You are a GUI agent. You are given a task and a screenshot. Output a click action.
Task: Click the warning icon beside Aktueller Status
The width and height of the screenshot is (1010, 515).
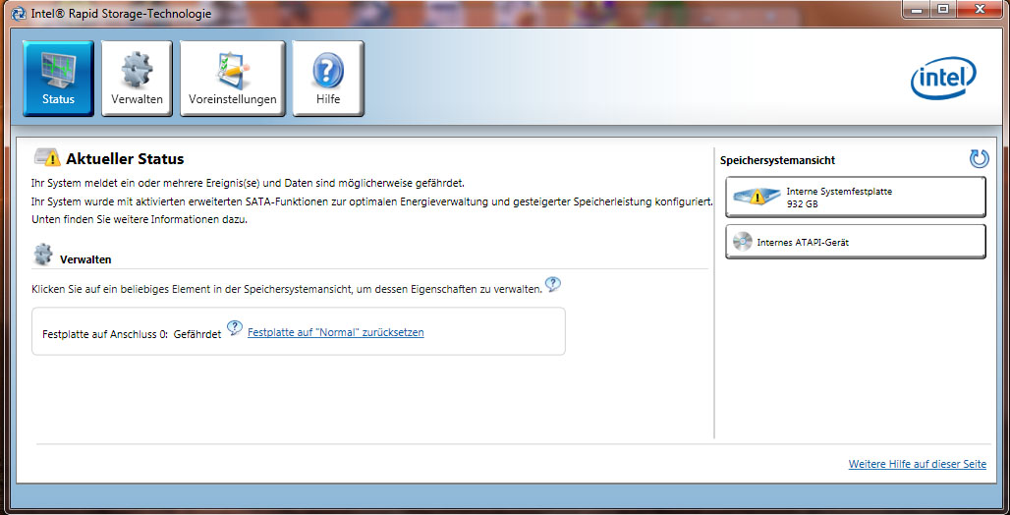pyautogui.click(x=48, y=158)
